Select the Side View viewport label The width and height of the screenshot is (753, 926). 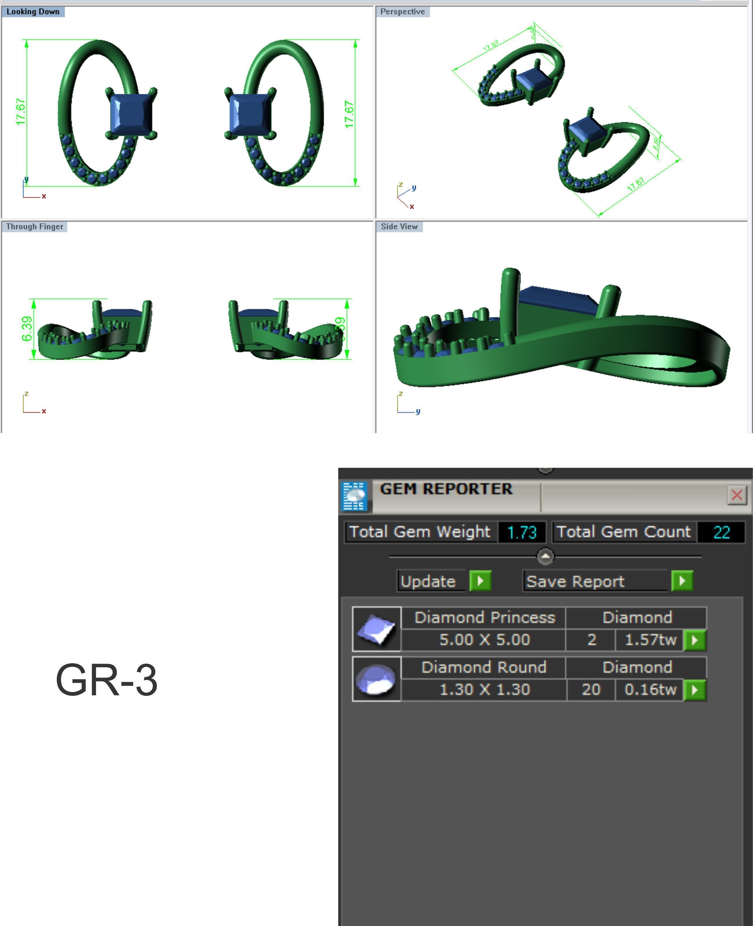[x=399, y=227]
